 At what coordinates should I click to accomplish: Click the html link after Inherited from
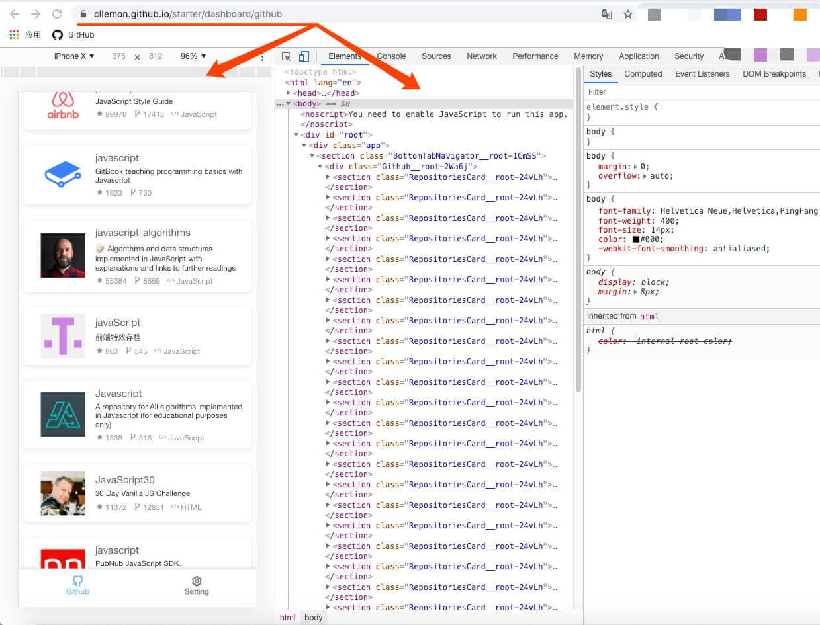pyautogui.click(x=649, y=316)
